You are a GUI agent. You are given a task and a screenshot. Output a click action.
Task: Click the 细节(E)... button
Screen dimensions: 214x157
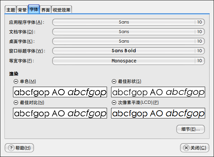click(190, 129)
